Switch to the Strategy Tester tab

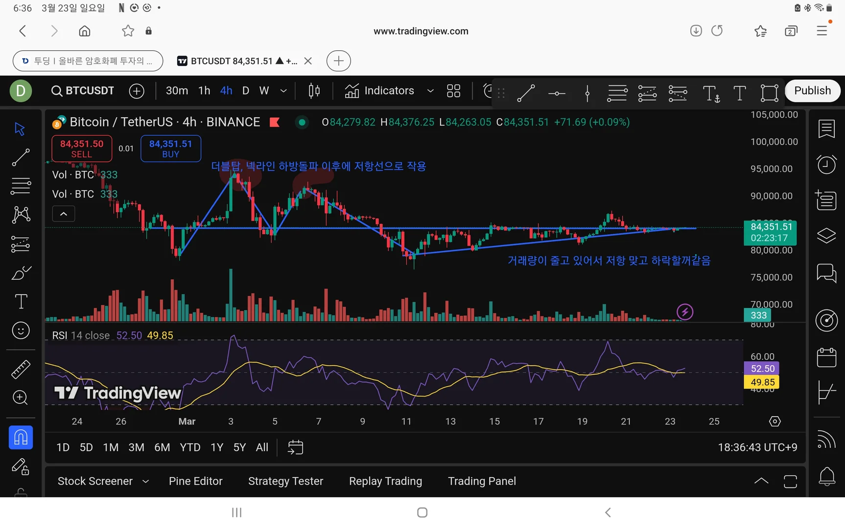click(x=285, y=482)
